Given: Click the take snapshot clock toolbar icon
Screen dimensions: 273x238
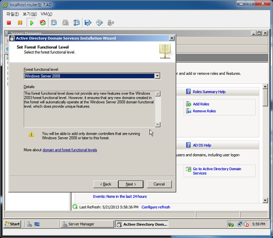Looking at the screenshot, I should point(54,23).
